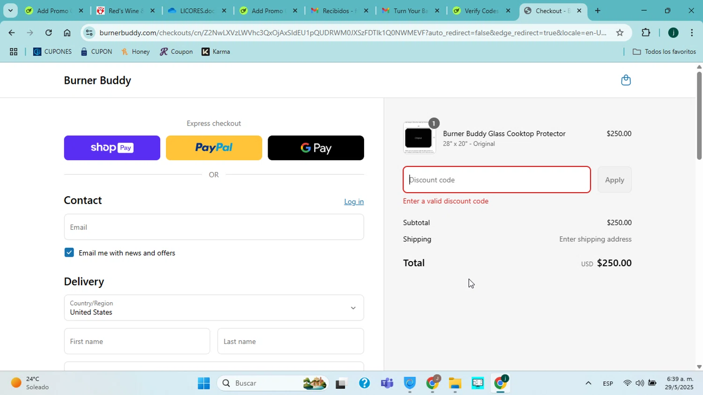Open Todos los favoritos folder

tap(664, 52)
